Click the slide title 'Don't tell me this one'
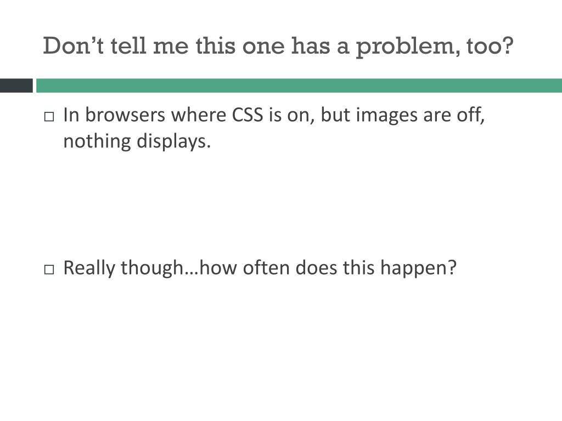This screenshot has width=562, height=421. point(278,47)
